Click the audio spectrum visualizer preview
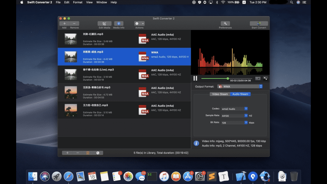This screenshot has height=184, width=327. coord(230,53)
